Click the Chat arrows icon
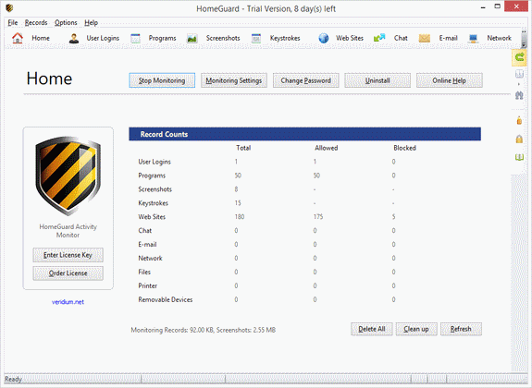532x388 pixels. click(x=379, y=38)
